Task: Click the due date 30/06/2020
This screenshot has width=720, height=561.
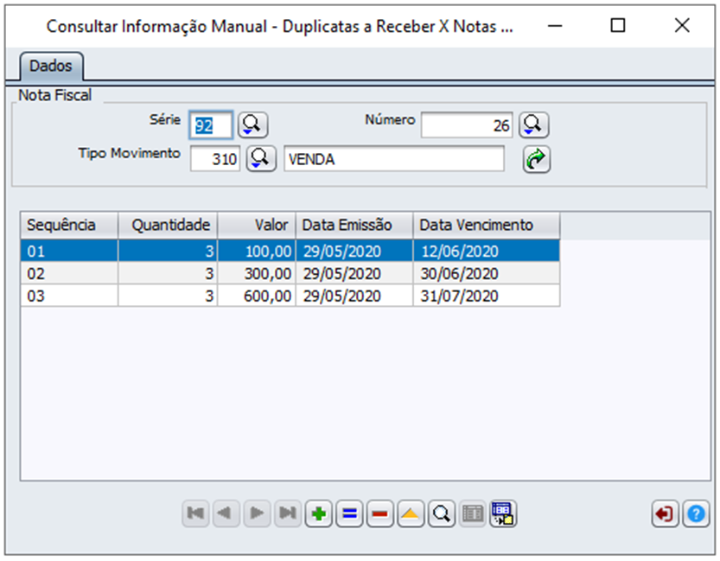Action: (x=487, y=274)
